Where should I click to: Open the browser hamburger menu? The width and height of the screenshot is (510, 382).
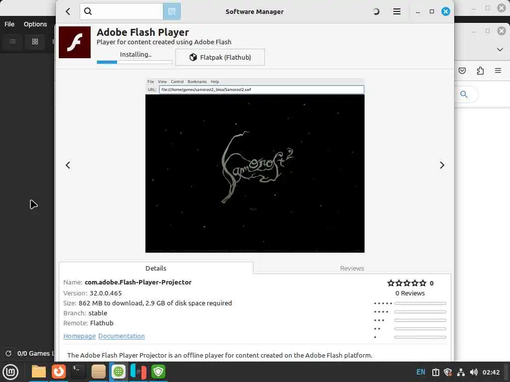[498, 71]
